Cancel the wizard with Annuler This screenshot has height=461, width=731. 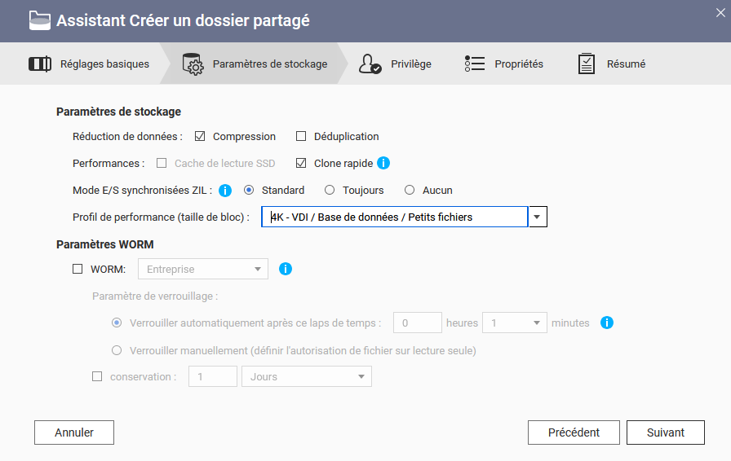(x=74, y=432)
